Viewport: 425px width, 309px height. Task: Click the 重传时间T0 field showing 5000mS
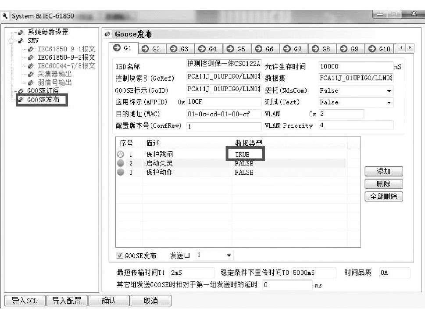pos(314,273)
